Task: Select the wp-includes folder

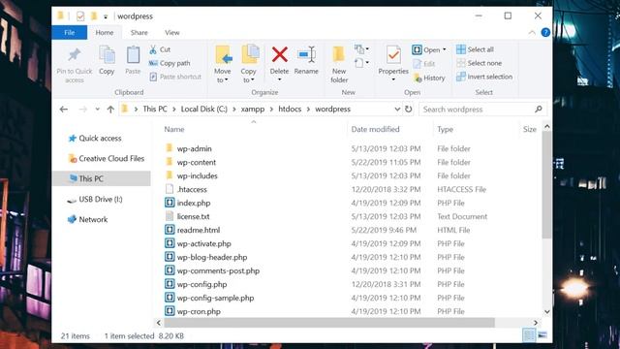Action: [192, 175]
